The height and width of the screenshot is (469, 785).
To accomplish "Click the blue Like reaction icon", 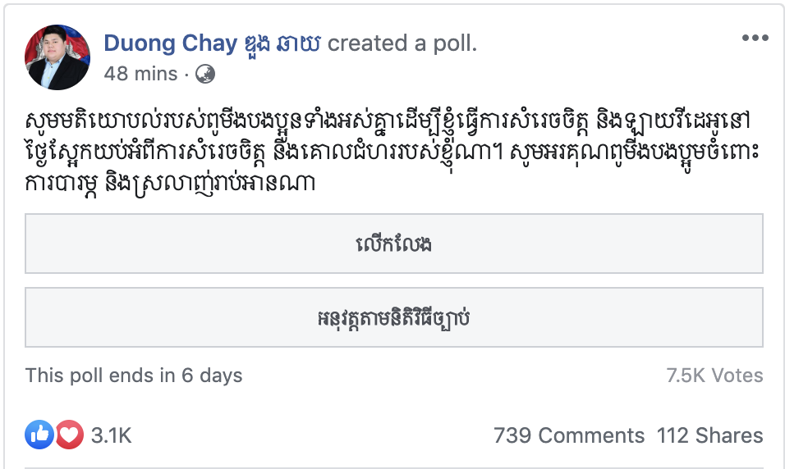I will [x=39, y=435].
